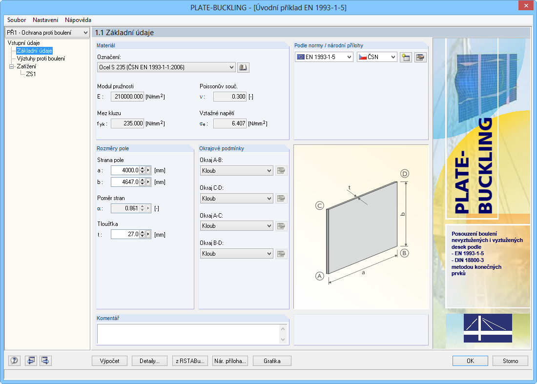Viewport: 537px width, 384px height.
Task: Click the yield strength 235.000 field
Action: pyautogui.click(x=127, y=123)
